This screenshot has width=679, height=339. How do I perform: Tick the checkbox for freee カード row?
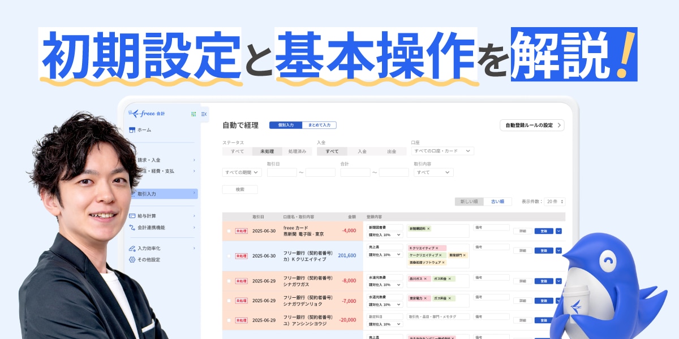[229, 231]
